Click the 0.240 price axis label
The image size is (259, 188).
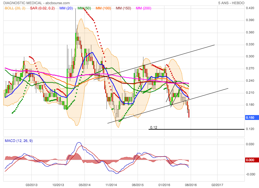[250, 81]
